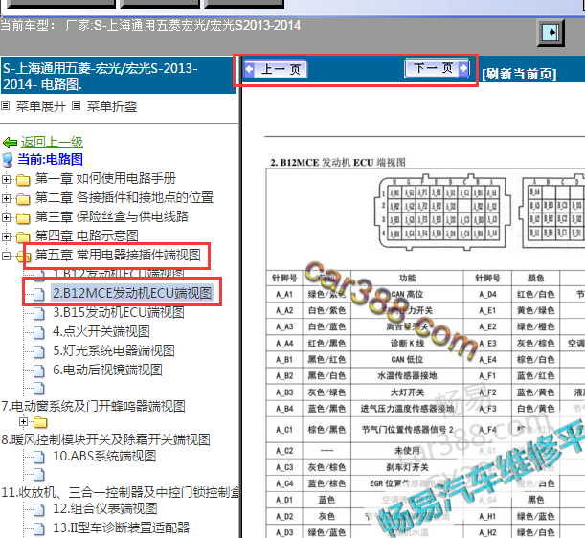
Task: Open 6.电动后视镜端视图 page
Action: (107, 370)
